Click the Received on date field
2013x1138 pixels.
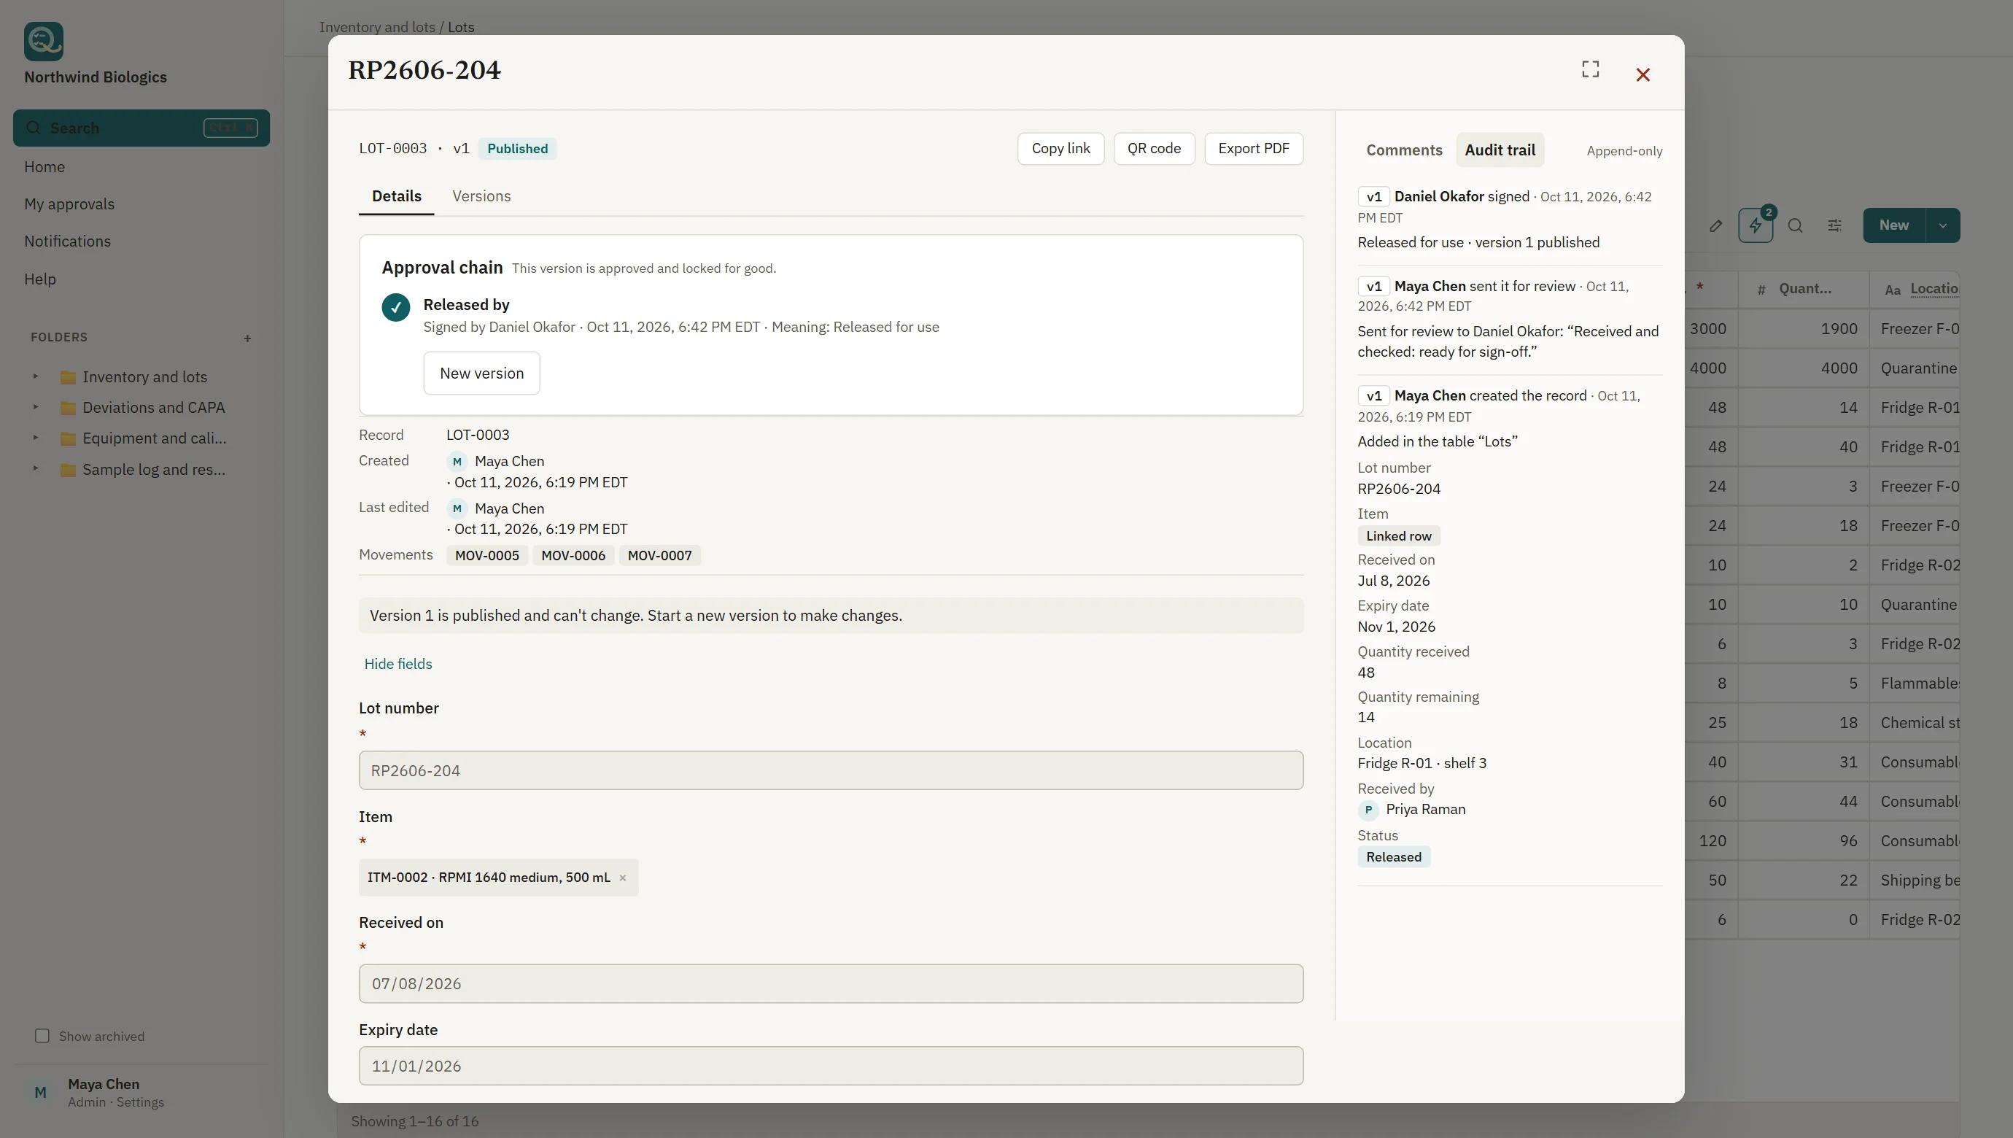click(x=831, y=983)
